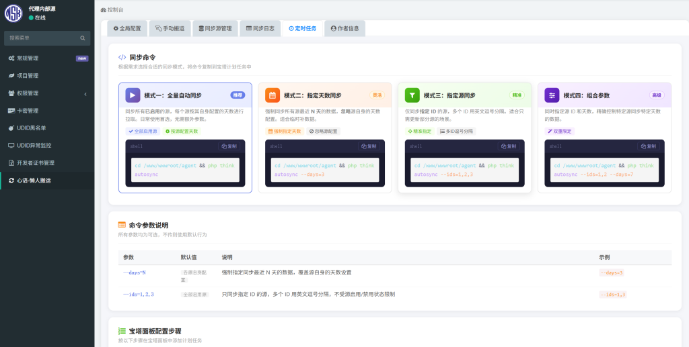Screen dimensions: 689x347
Task: Click the 示例 column header
Action: pos(604,258)
